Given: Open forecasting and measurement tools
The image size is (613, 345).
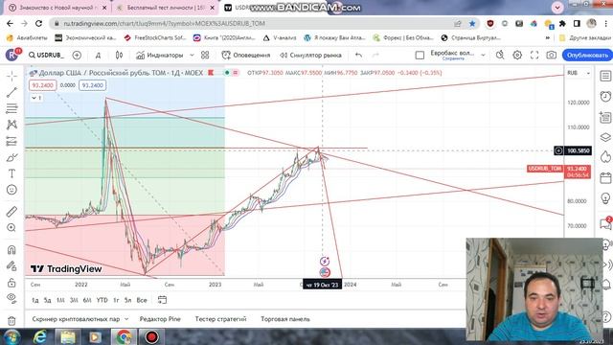Looking at the screenshot, I should (11, 141).
